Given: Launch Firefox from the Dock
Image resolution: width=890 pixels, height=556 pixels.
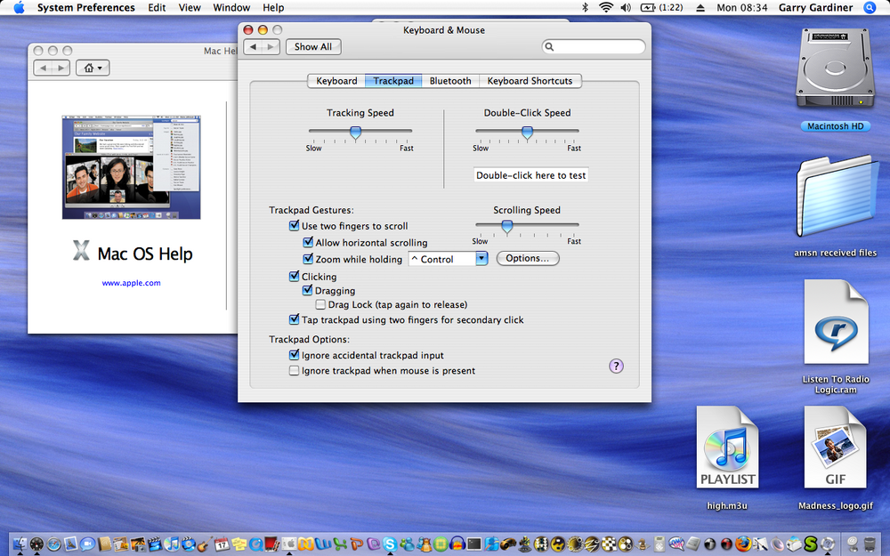Looking at the screenshot, I should (x=743, y=544).
